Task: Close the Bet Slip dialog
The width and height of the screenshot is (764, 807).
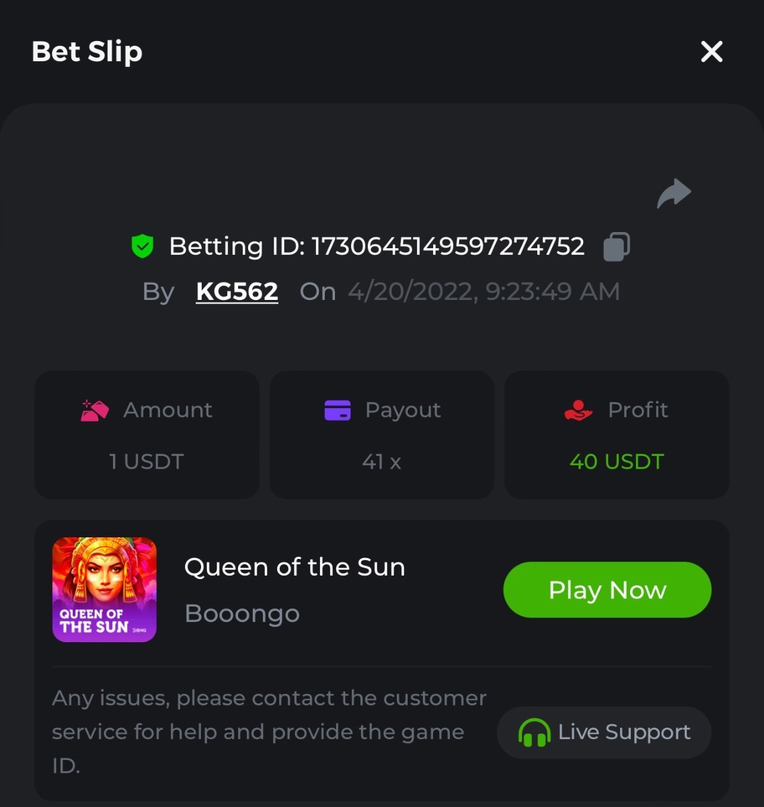Action: pos(712,52)
